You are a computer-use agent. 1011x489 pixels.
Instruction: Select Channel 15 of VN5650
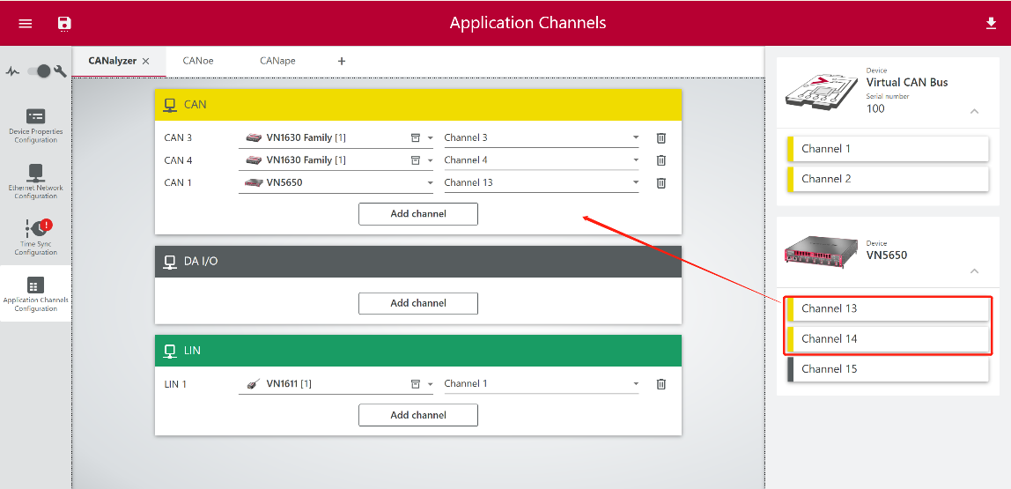888,369
